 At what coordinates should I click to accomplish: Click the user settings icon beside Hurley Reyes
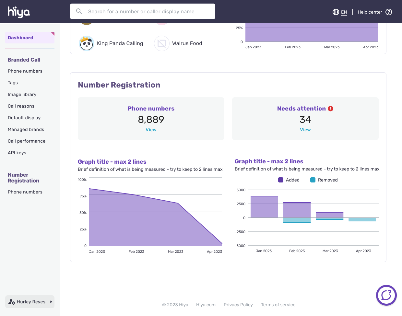pyautogui.click(x=12, y=302)
